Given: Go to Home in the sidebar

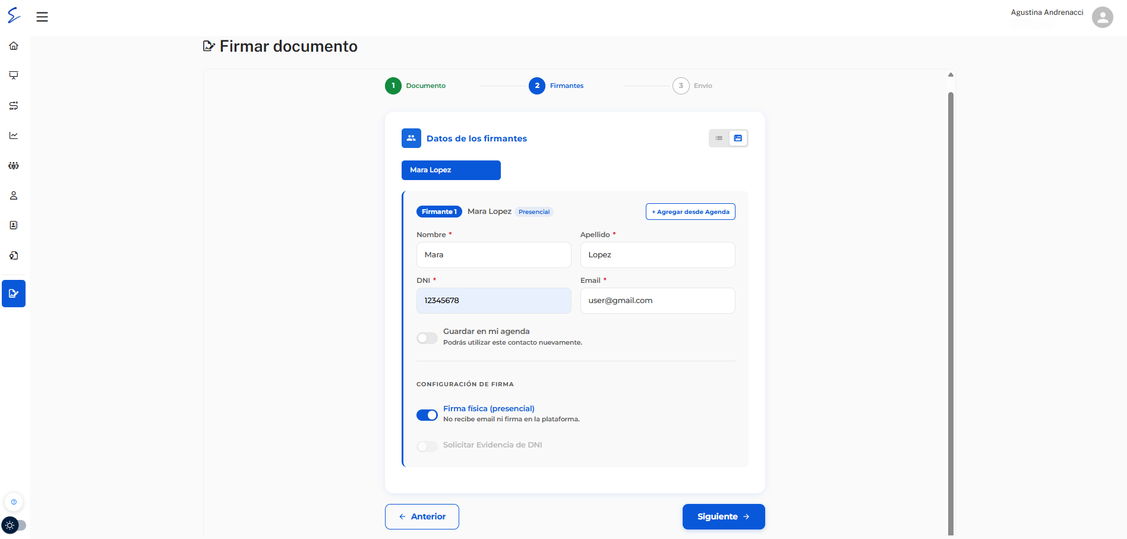Looking at the screenshot, I should (14, 46).
